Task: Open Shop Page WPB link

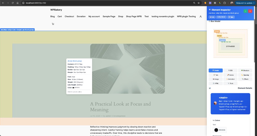Action: pos(134,16)
